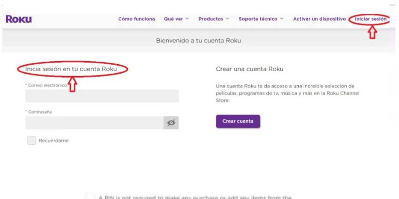
Task: Click the Roku logo
Action: [19, 19]
